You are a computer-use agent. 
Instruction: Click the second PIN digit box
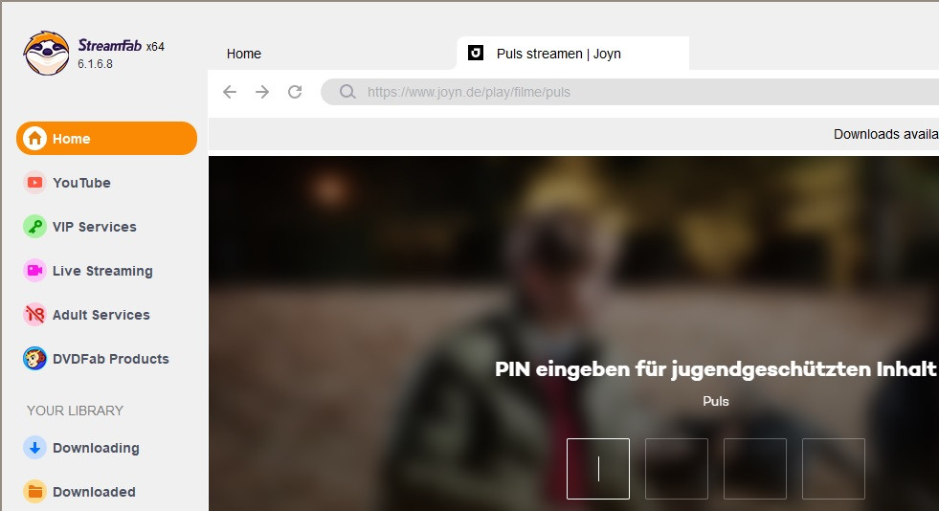click(677, 469)
